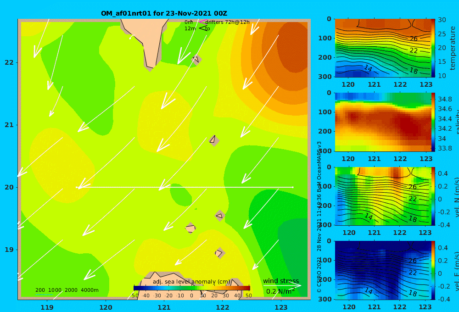Image resolution: width=459 pixels, height=312 pixels.
Task: Select the island marker near latitude 20.75
Action: 214,140
